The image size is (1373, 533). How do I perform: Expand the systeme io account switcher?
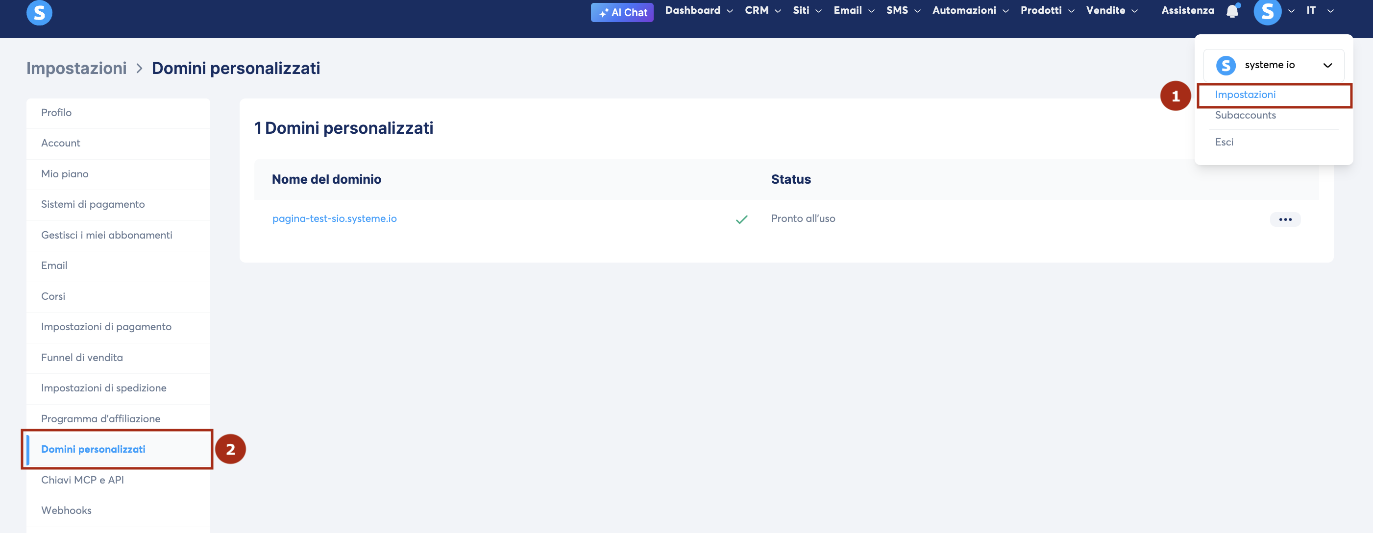point(1274,65)
